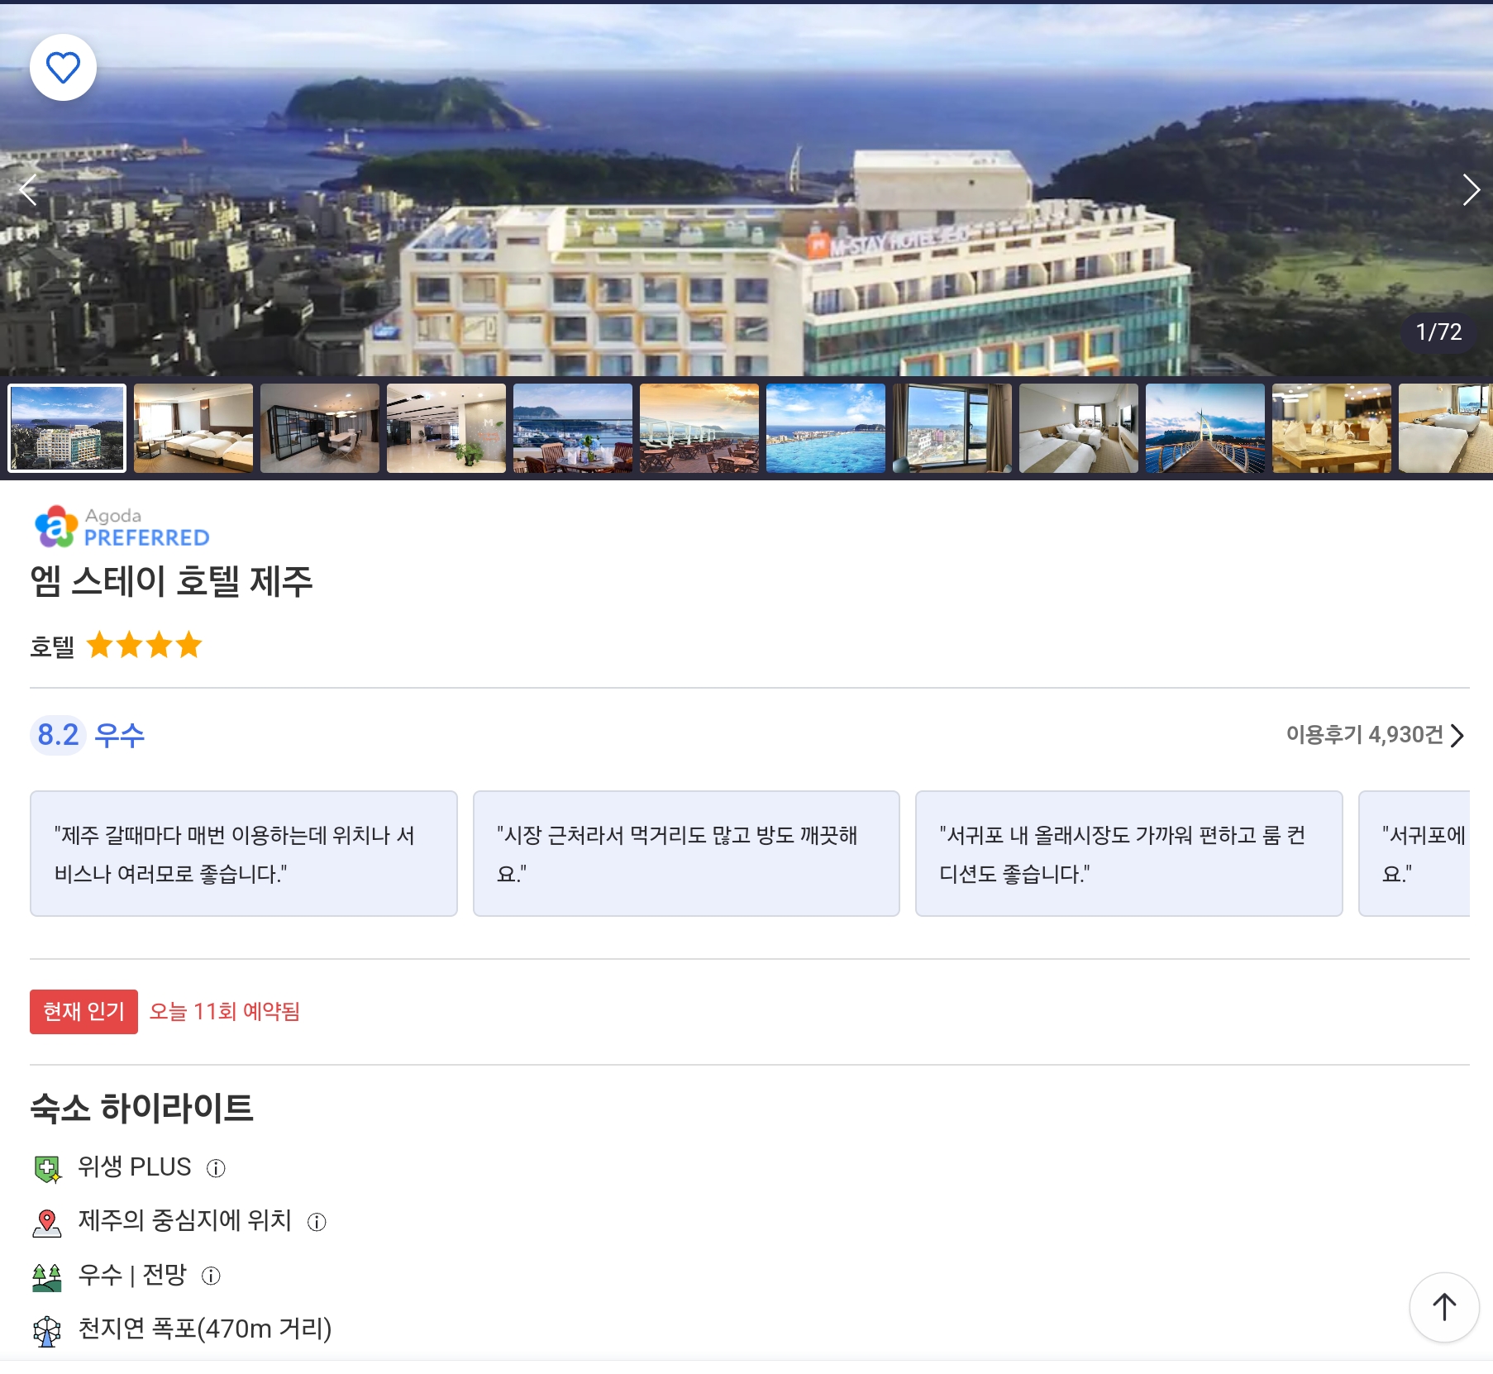The height and width of the screenshot is (1374, 1493).
Task: Click the 8.2 우수 rating score
Action: click(88, 735)
